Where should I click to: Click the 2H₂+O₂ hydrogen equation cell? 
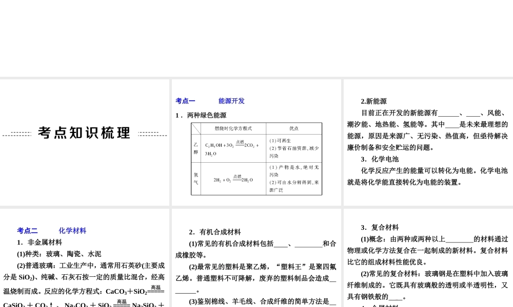point(233,179)
